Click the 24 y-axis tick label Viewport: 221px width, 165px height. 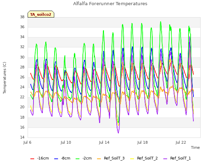[x=22, y=87]
